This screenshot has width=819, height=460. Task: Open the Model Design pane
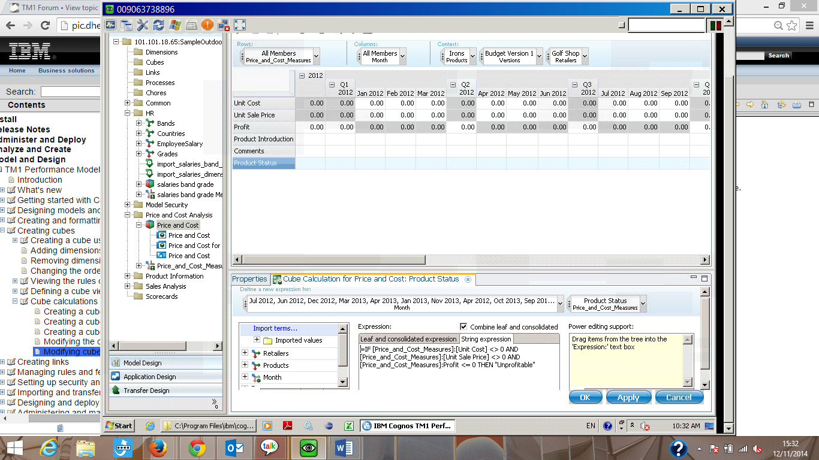pos(166,363)
